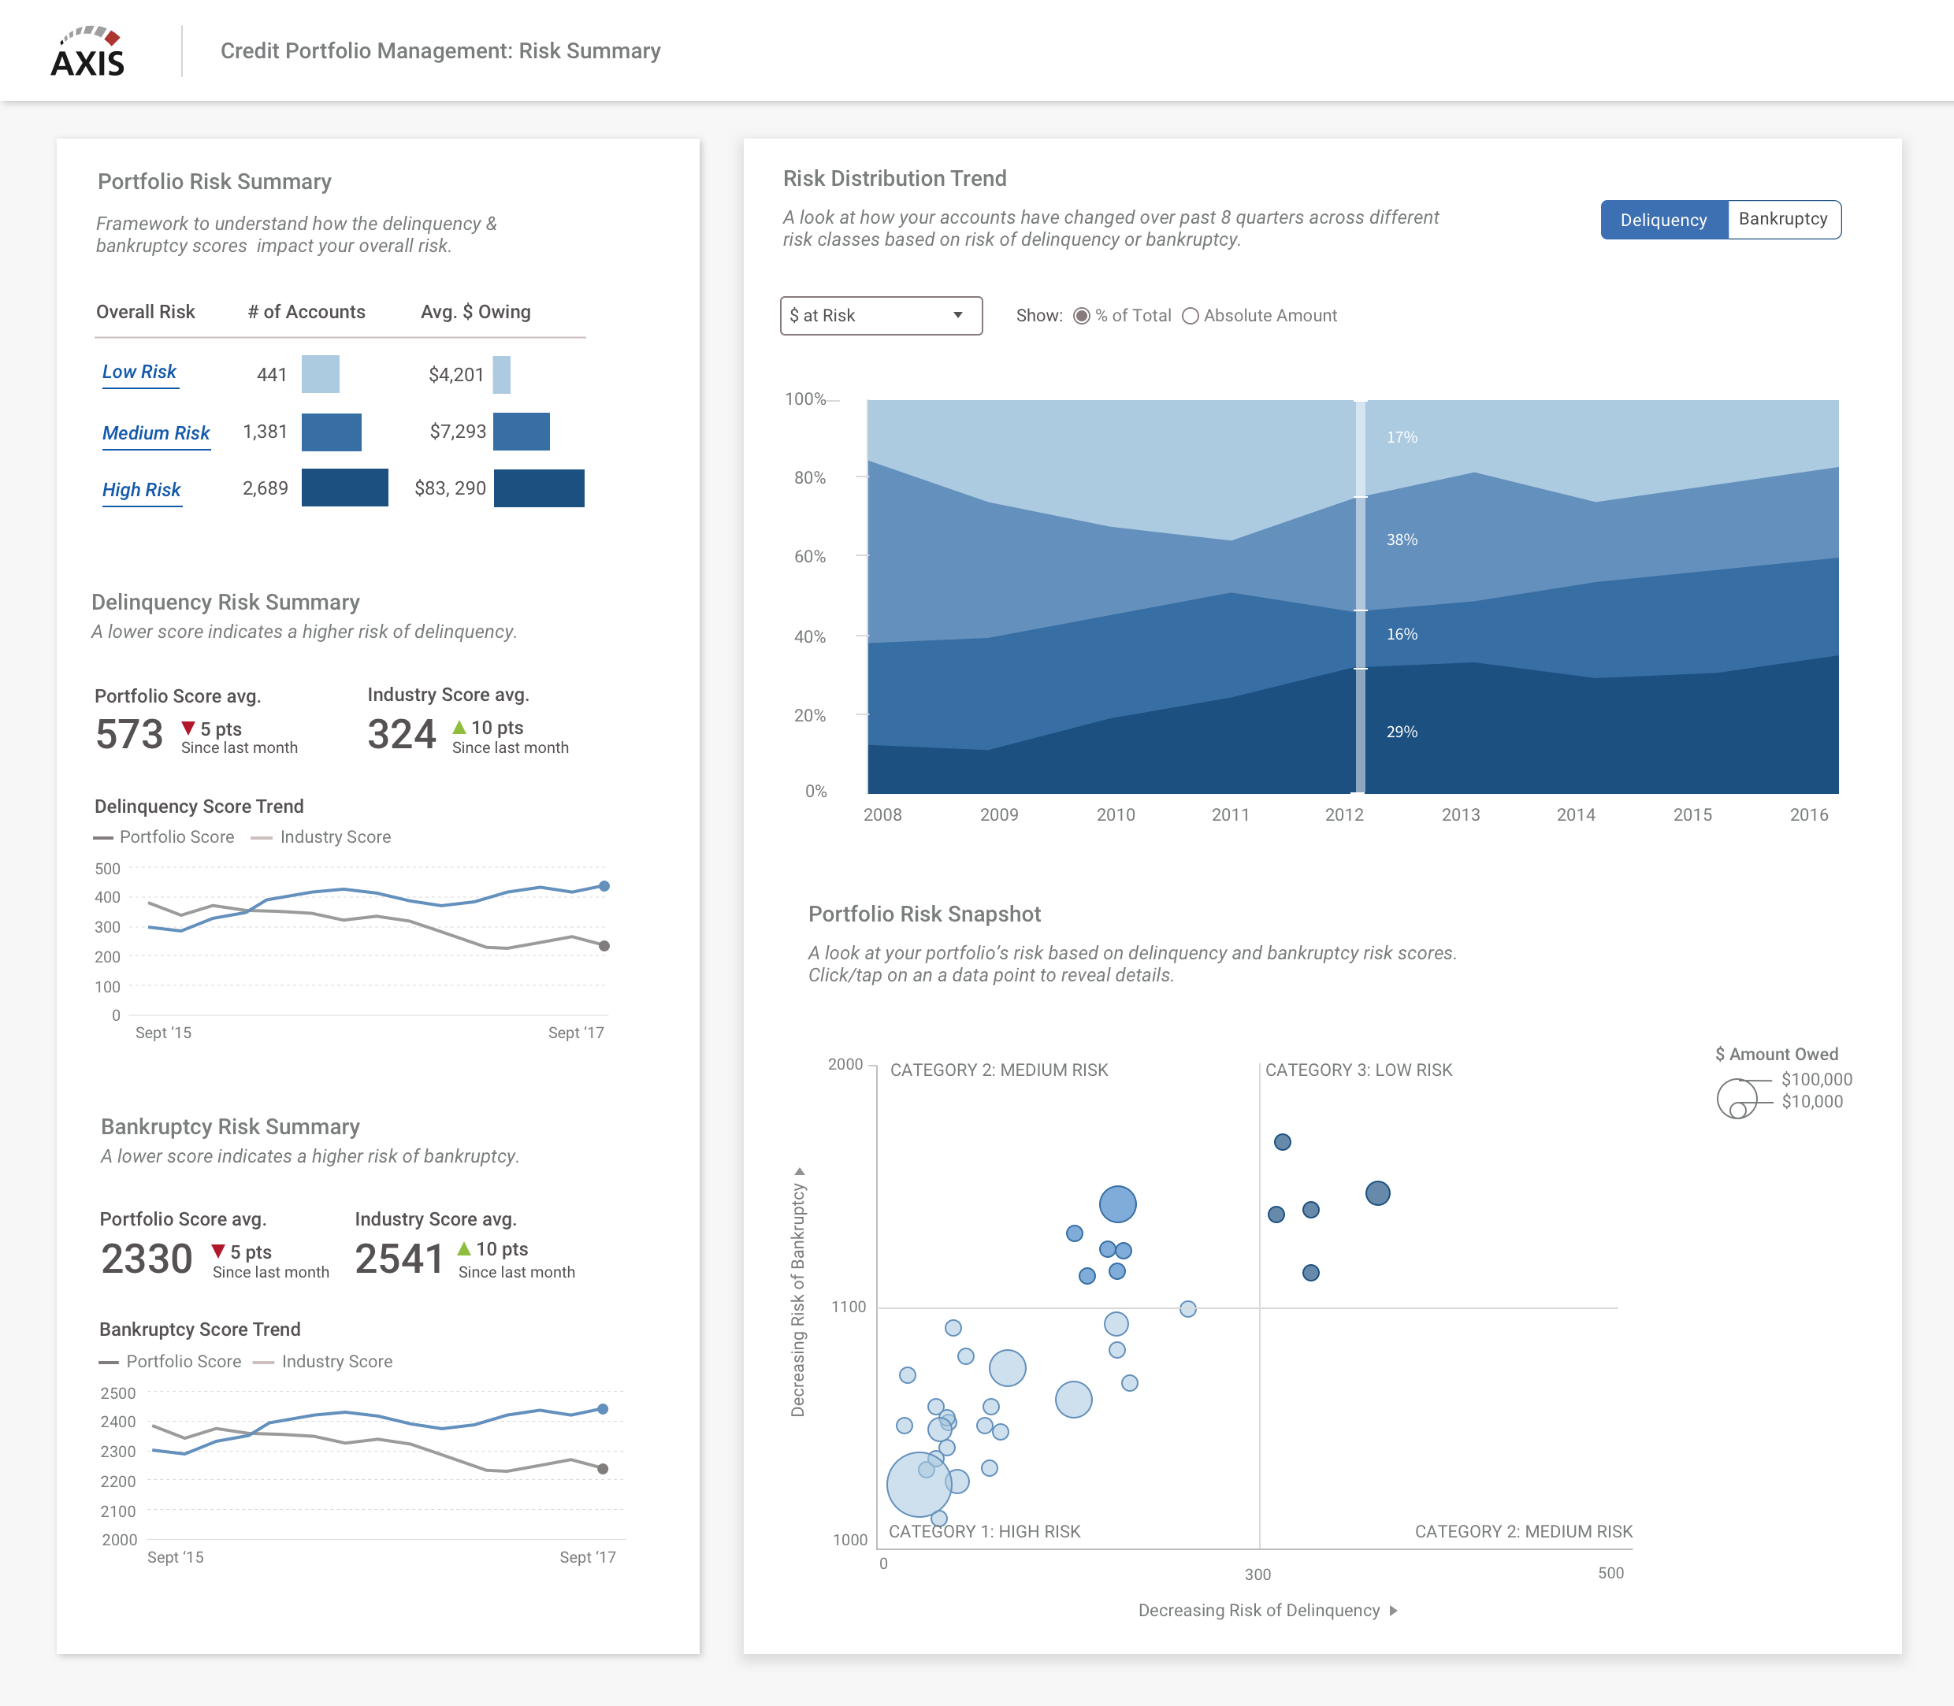Switch the trend view to Bankruptcy
The width and height of the screenshot is (1954, 1706).
click(1784, 220)
